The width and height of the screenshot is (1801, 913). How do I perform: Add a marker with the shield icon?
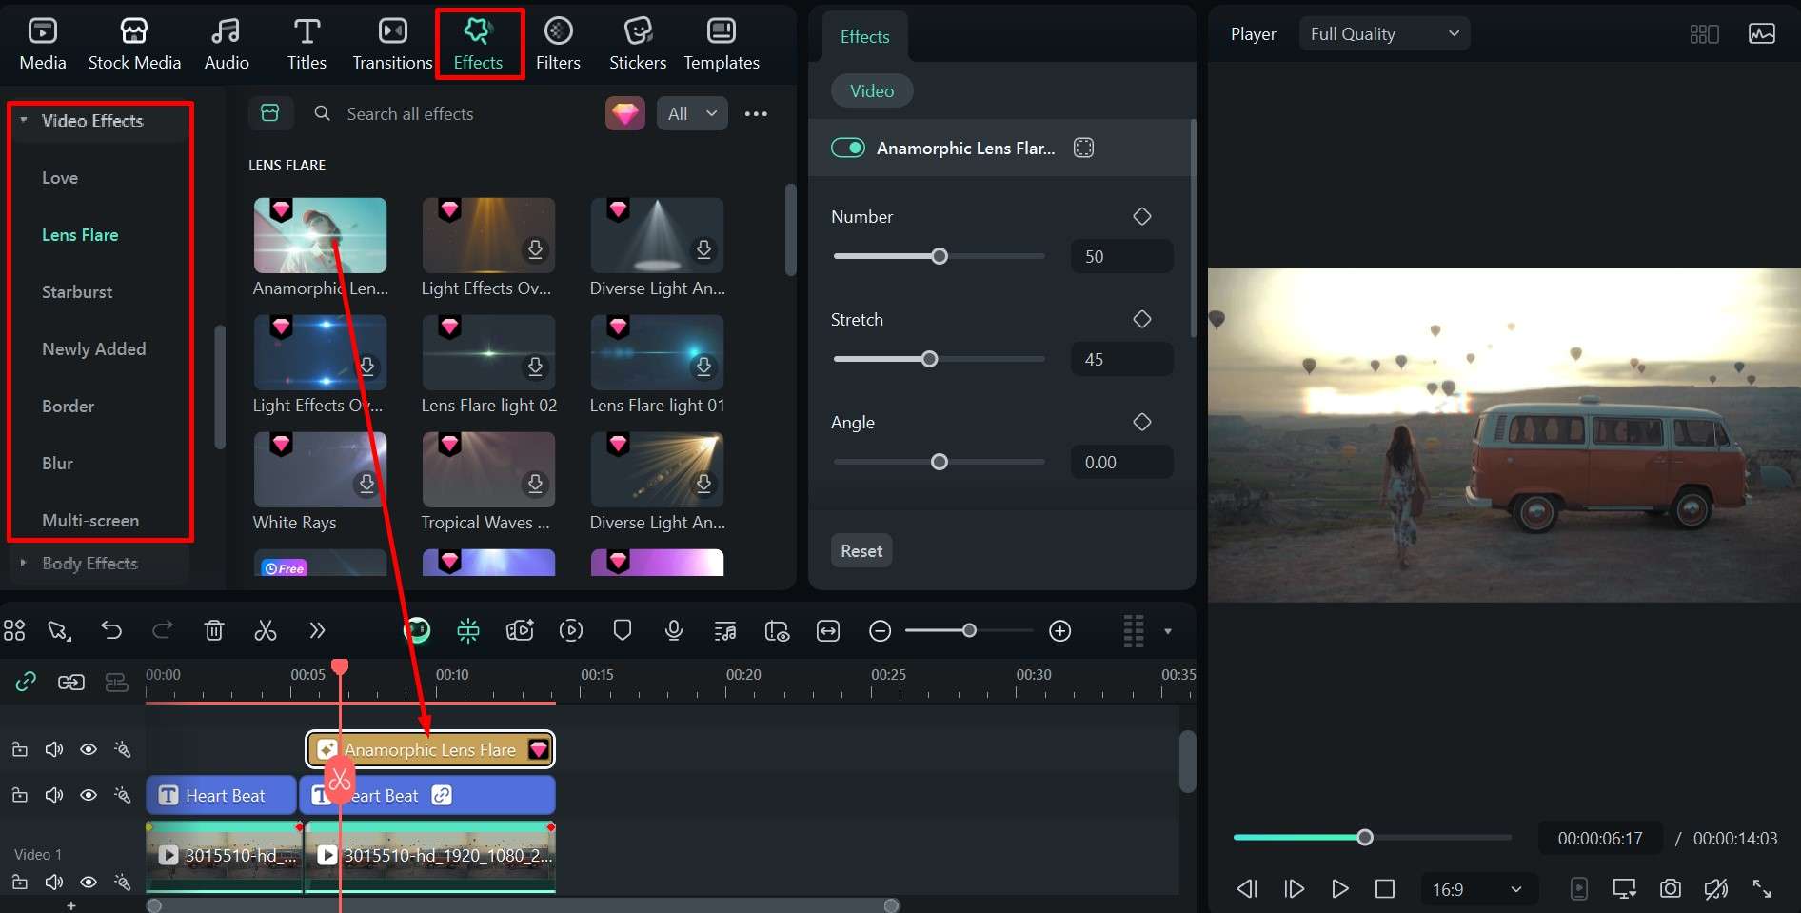(623, 630)
